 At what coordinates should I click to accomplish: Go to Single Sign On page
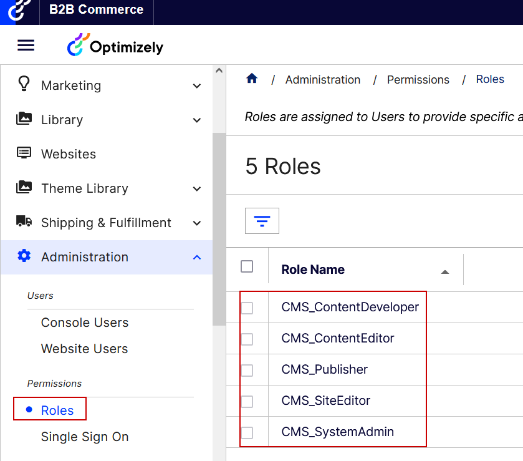(85, 437)
